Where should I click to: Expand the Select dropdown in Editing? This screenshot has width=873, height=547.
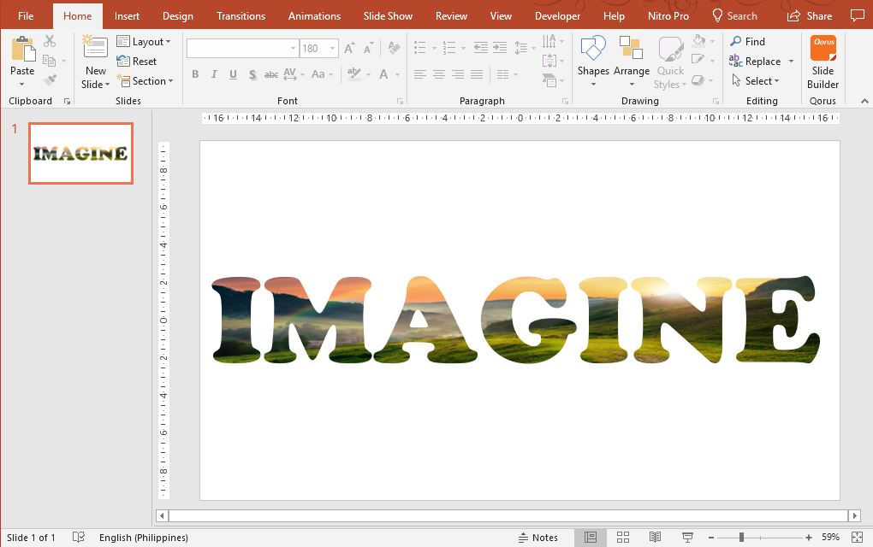755,81
